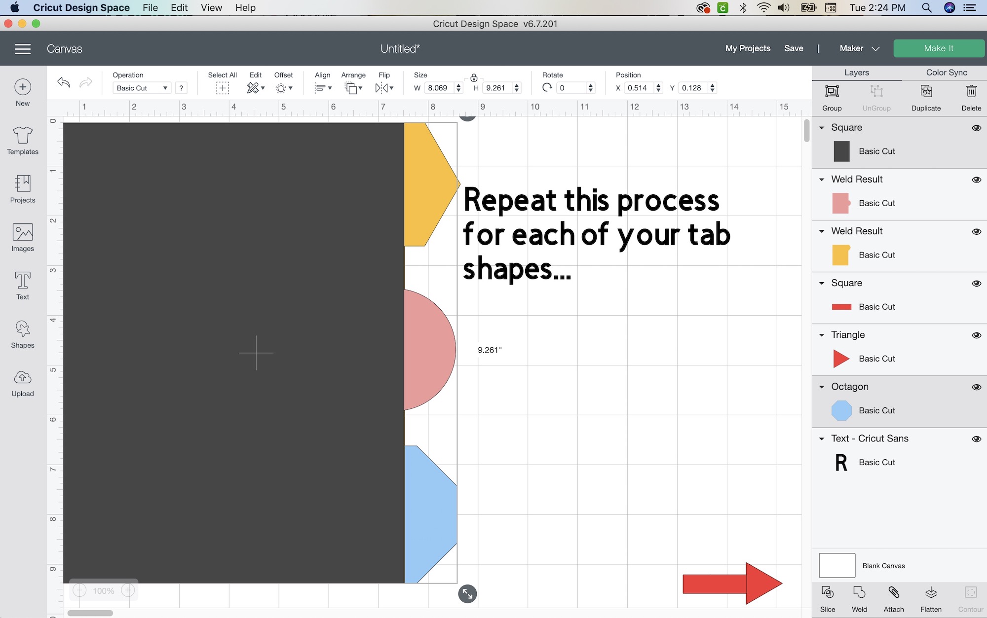
Task: Open Spotlight search in menu bar
Action: tap(927, 7)
